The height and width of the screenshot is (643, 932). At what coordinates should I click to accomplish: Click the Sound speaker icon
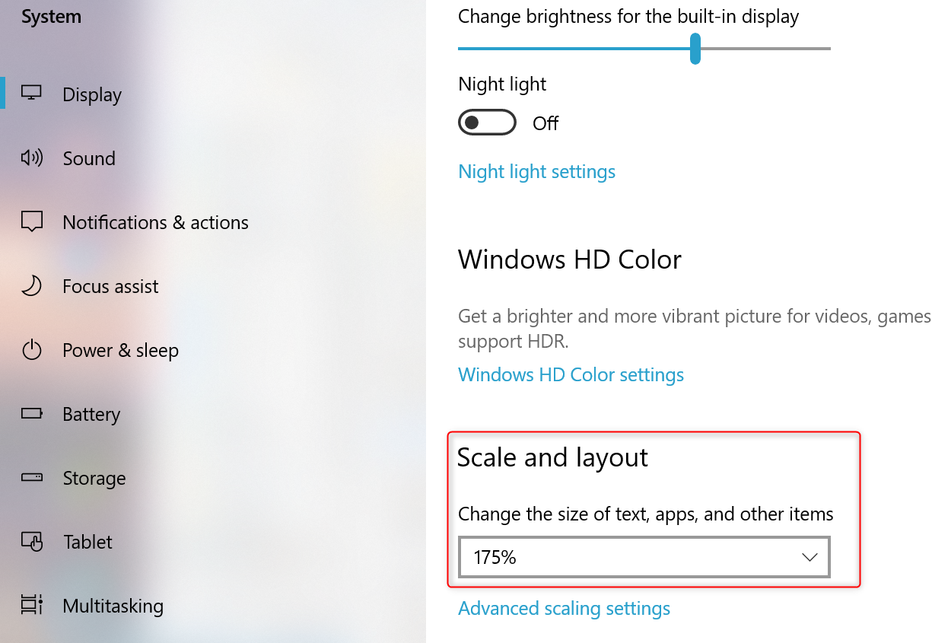32,158
